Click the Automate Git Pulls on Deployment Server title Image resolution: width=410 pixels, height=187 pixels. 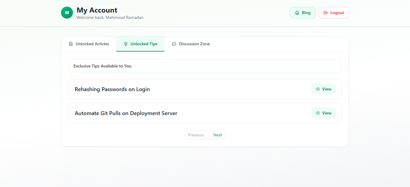coord(126,113)
